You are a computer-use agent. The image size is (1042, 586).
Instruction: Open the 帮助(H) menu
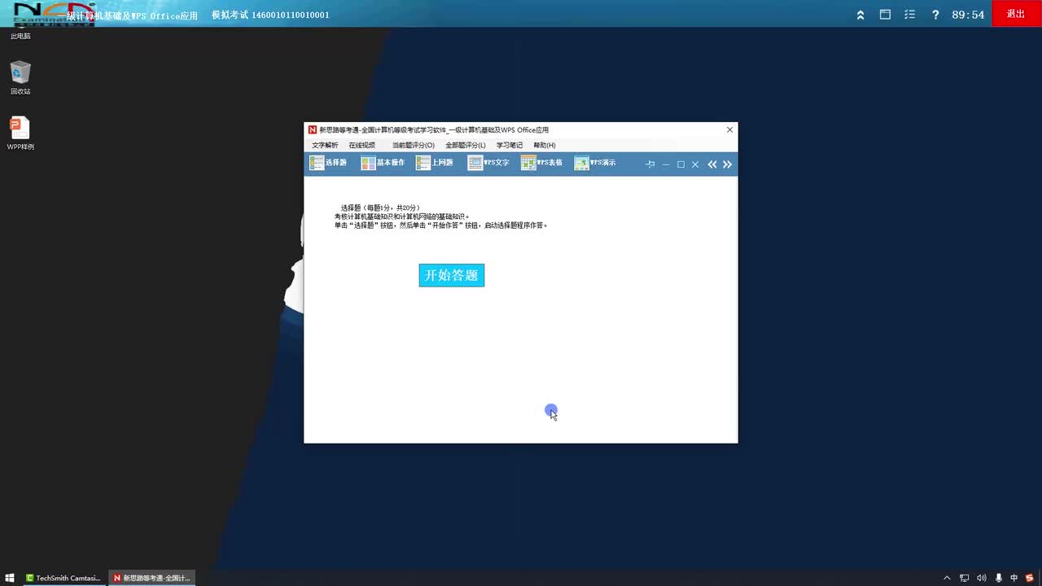point(545,145)
